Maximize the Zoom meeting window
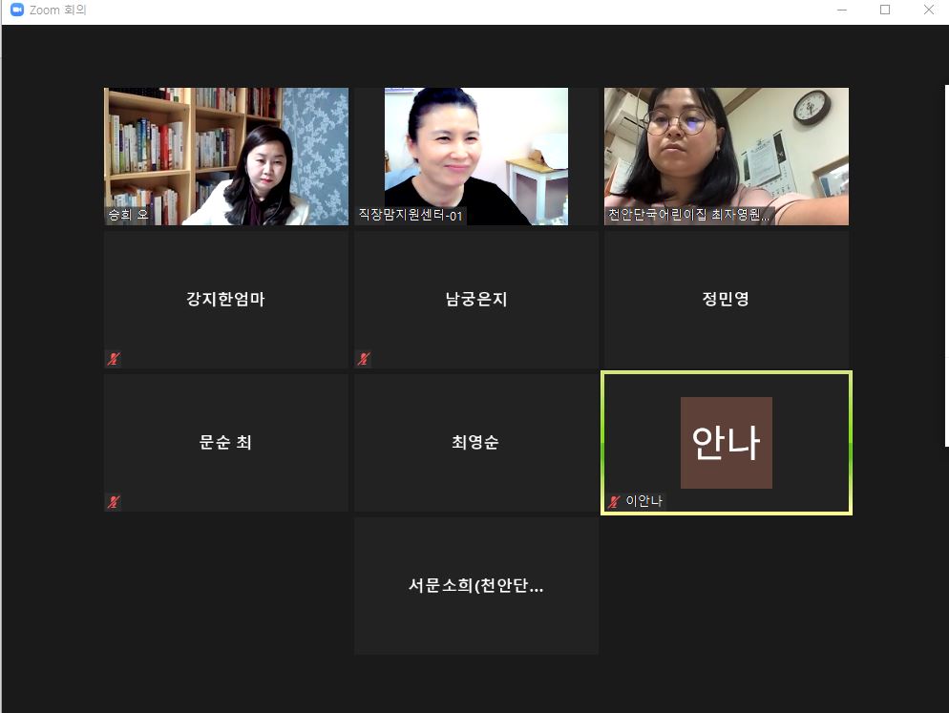Image resolution: width=949 pixels, height=713 pixels. (885, 10)
